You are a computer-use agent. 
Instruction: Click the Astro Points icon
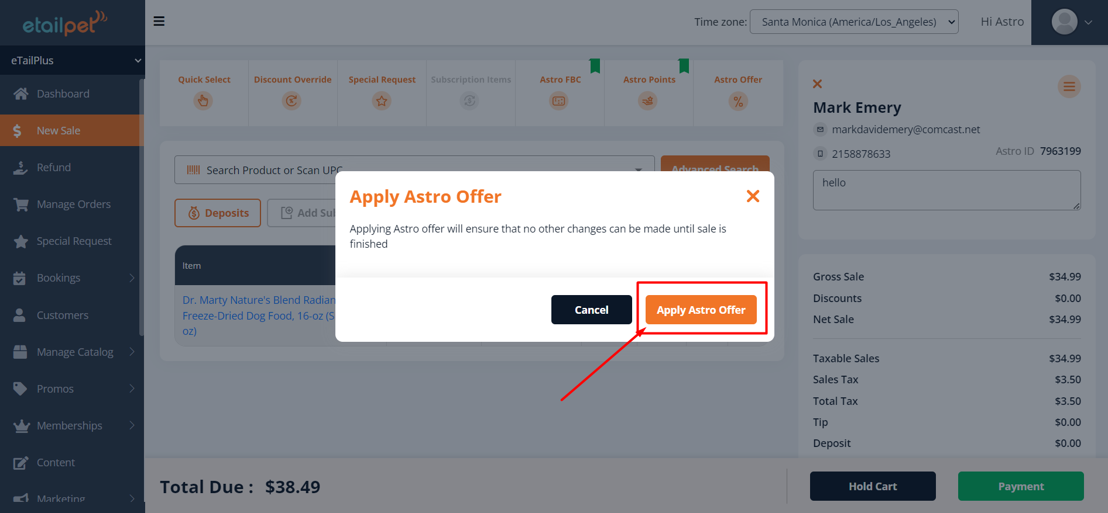(648, 101)
